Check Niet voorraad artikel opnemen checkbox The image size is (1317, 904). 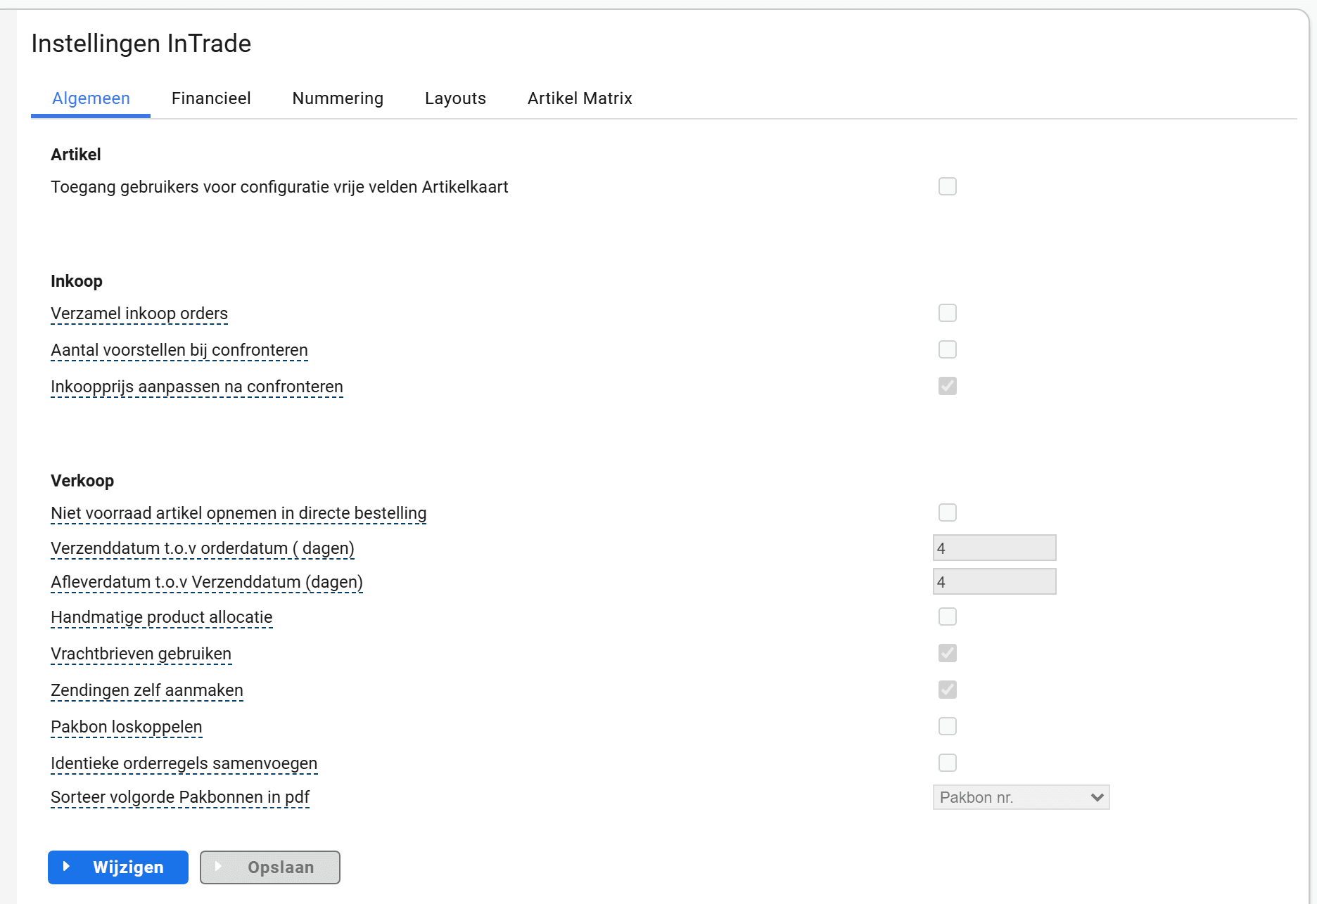click(x=948, y=512)
